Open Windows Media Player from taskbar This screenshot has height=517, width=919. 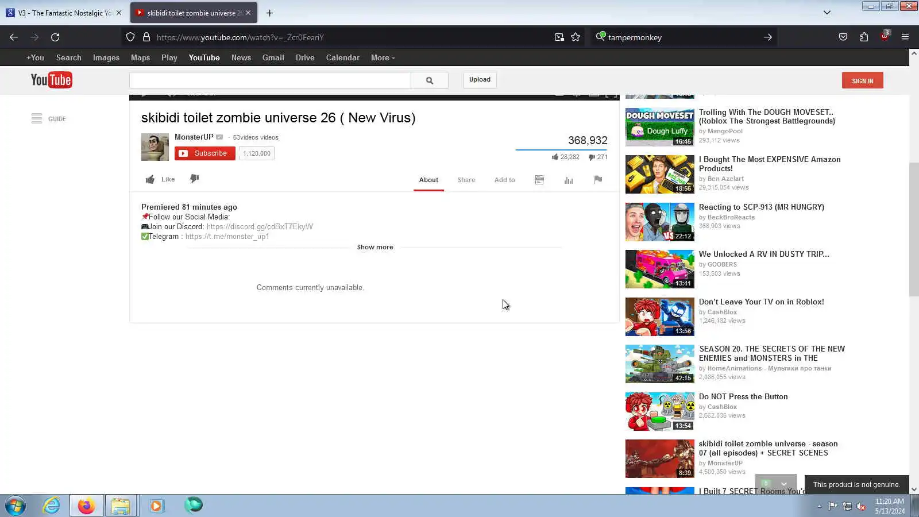pos(156,506)
